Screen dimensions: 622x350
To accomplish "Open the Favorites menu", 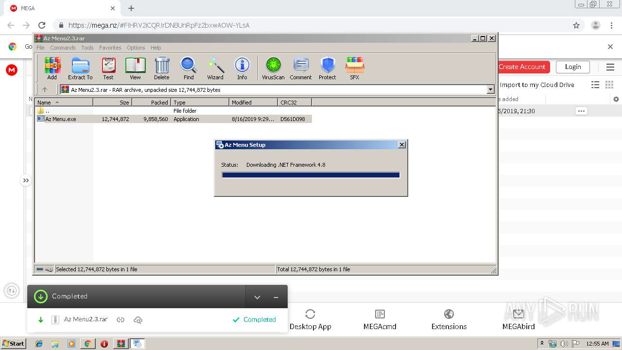I will click(x=110, y=48).
